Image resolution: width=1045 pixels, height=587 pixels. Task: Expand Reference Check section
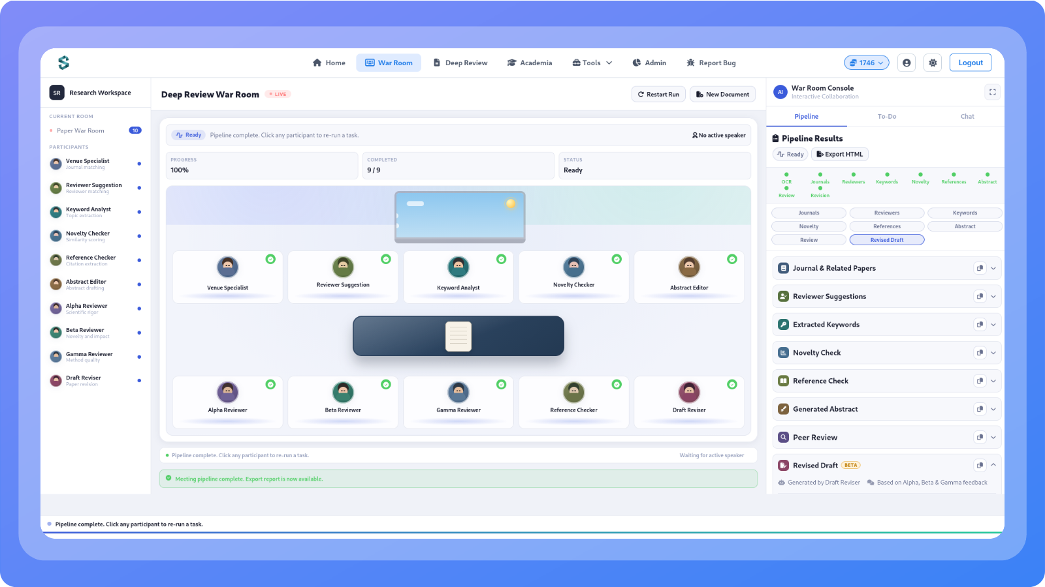click(993, 381)
